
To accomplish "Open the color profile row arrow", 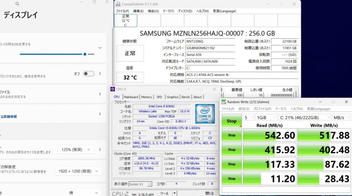I will [x=100, y=94].
